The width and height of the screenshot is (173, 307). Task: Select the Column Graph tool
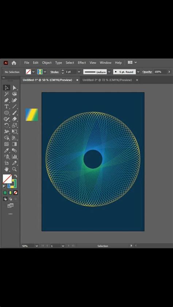tap(14, 157)
